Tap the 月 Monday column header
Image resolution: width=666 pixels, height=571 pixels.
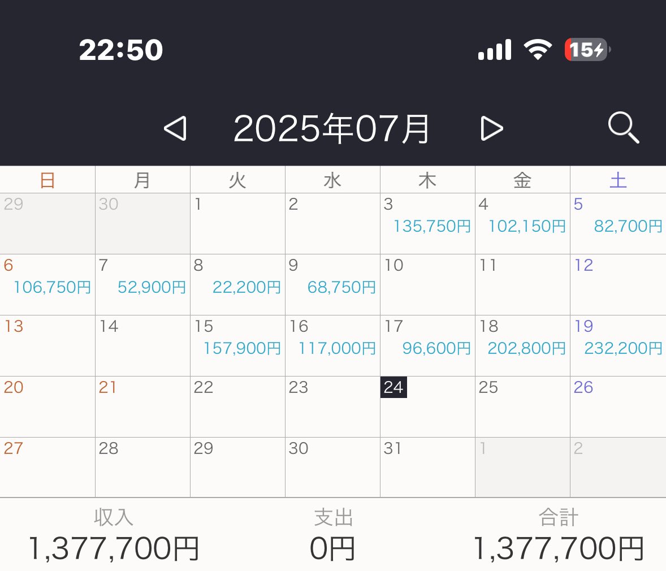pyautogui.click(x=142, y=180)
